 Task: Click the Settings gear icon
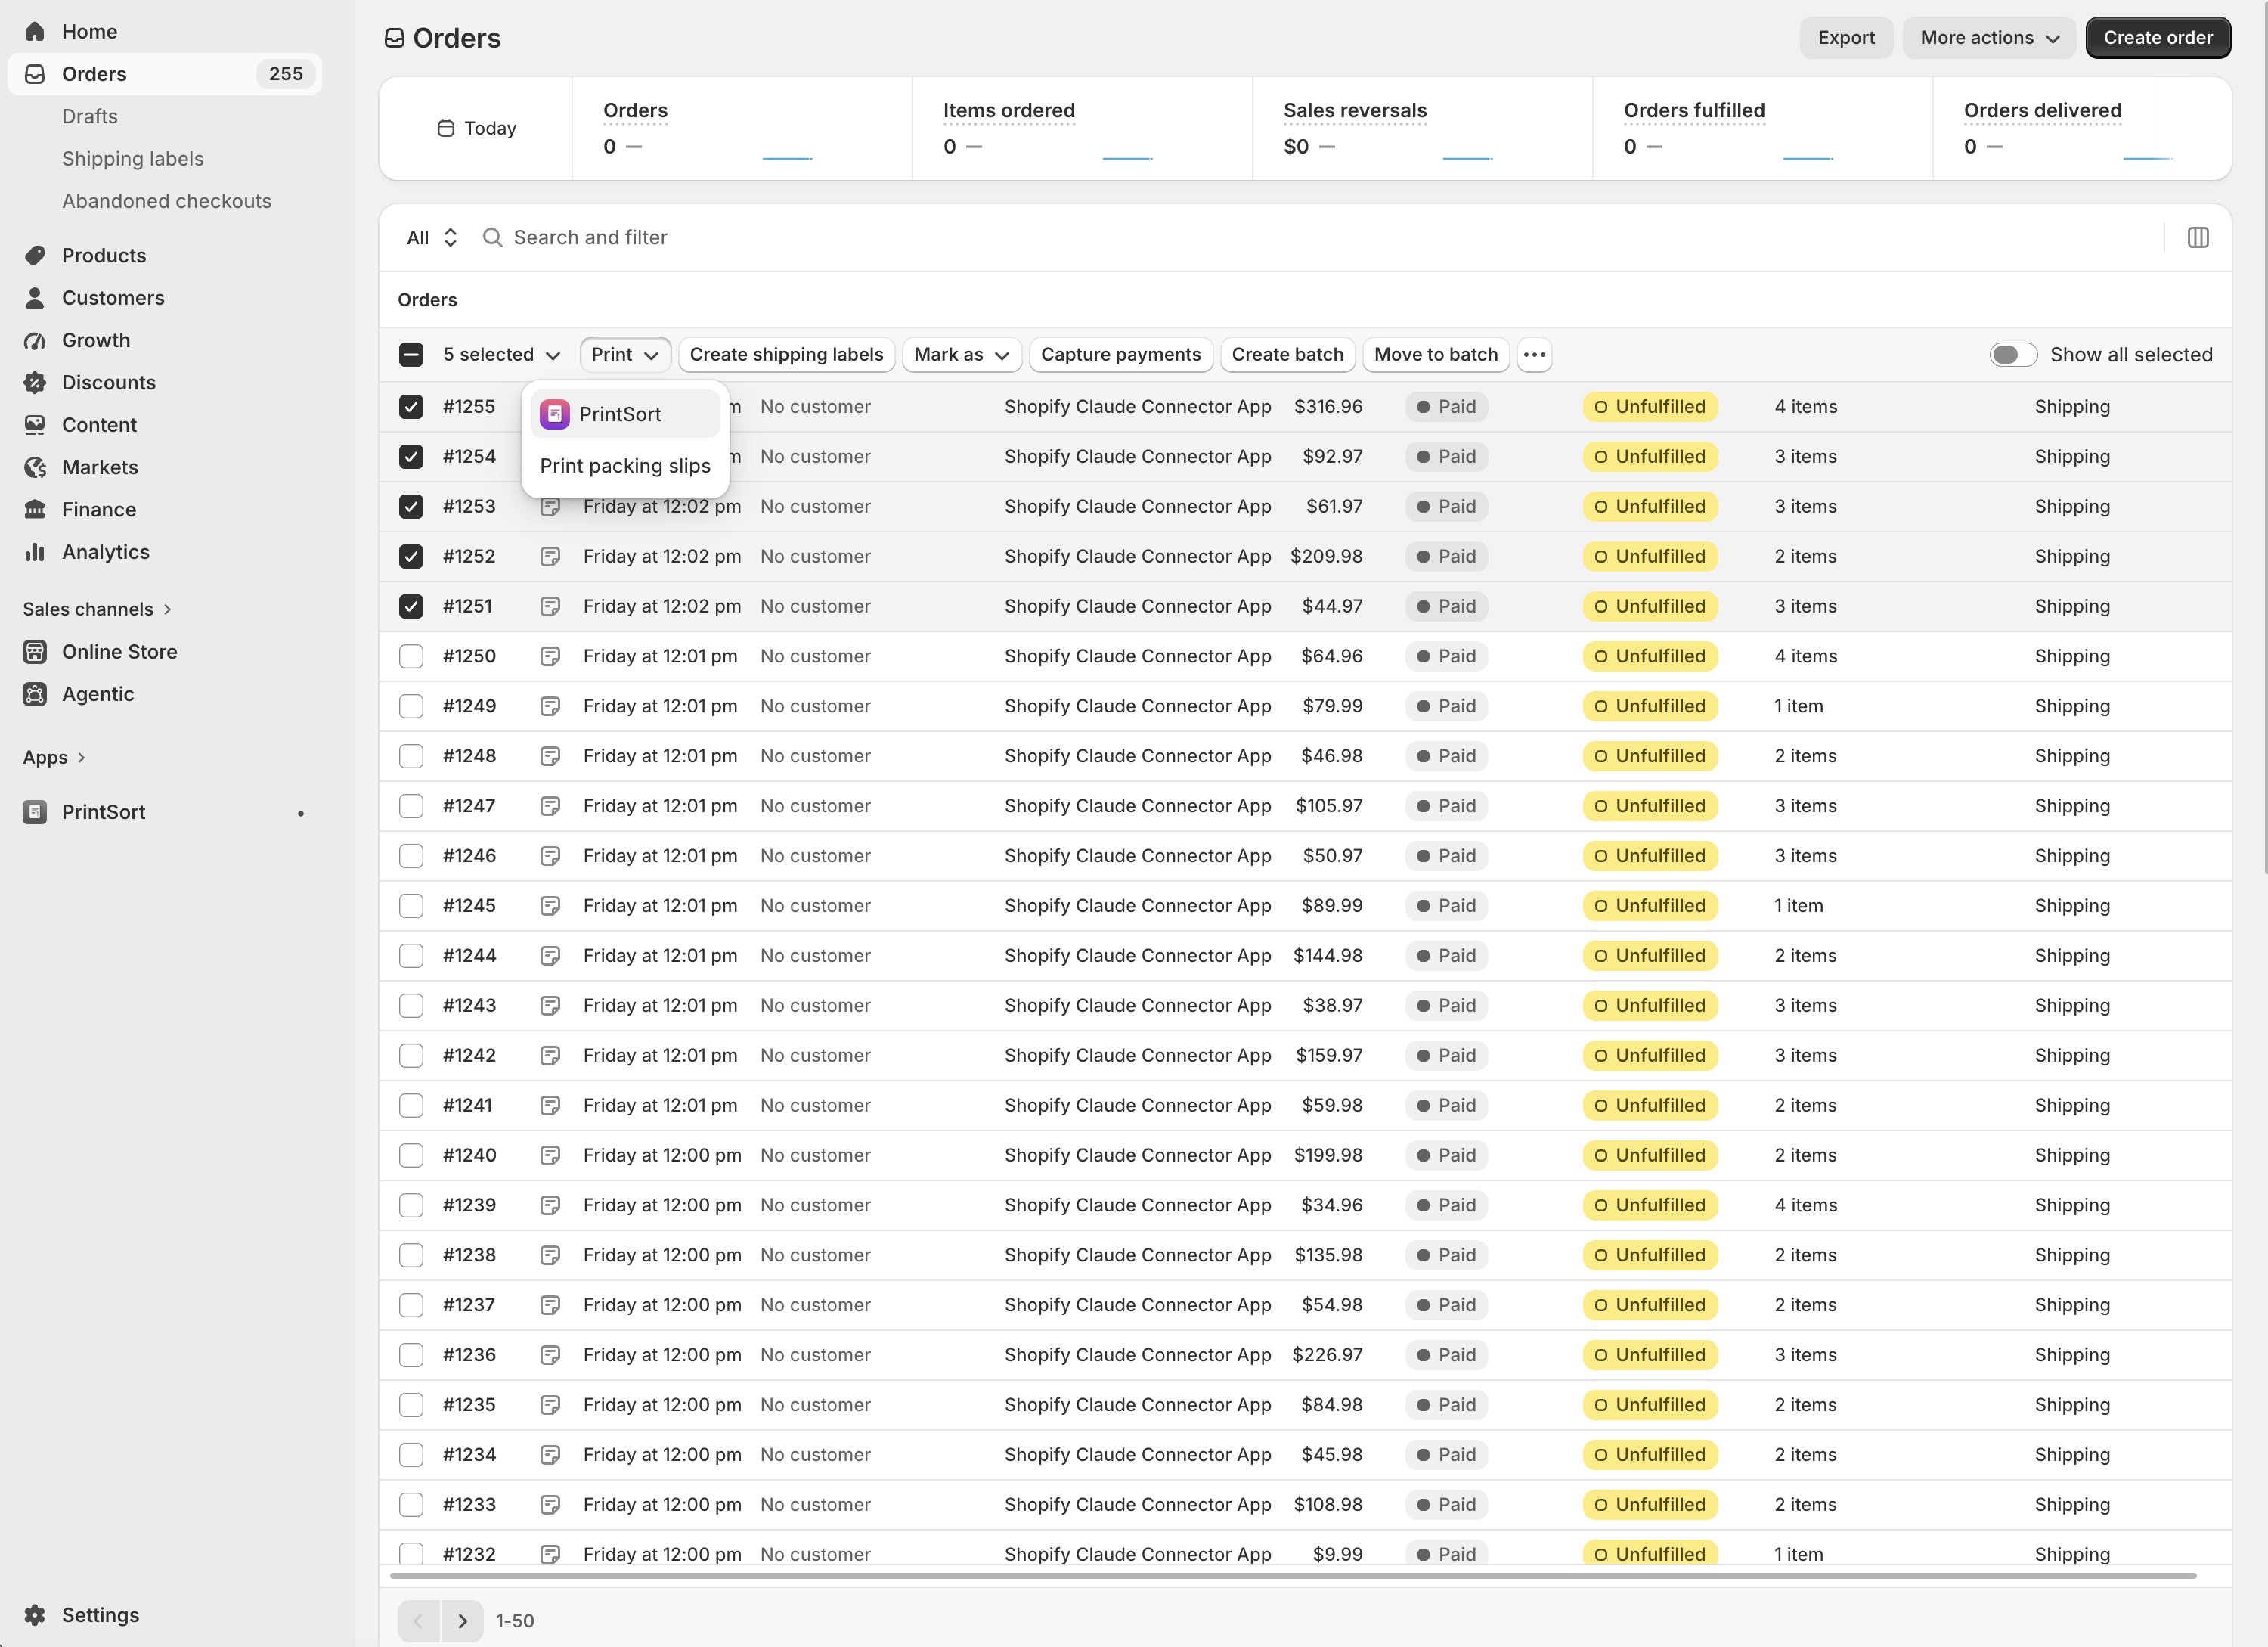[x=35, y=1615]
